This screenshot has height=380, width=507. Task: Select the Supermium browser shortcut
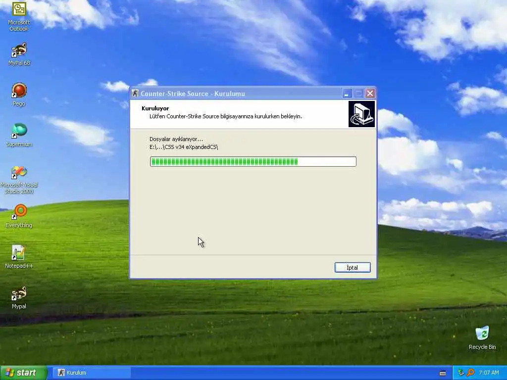pyautogui.click(x=19, y=136)
